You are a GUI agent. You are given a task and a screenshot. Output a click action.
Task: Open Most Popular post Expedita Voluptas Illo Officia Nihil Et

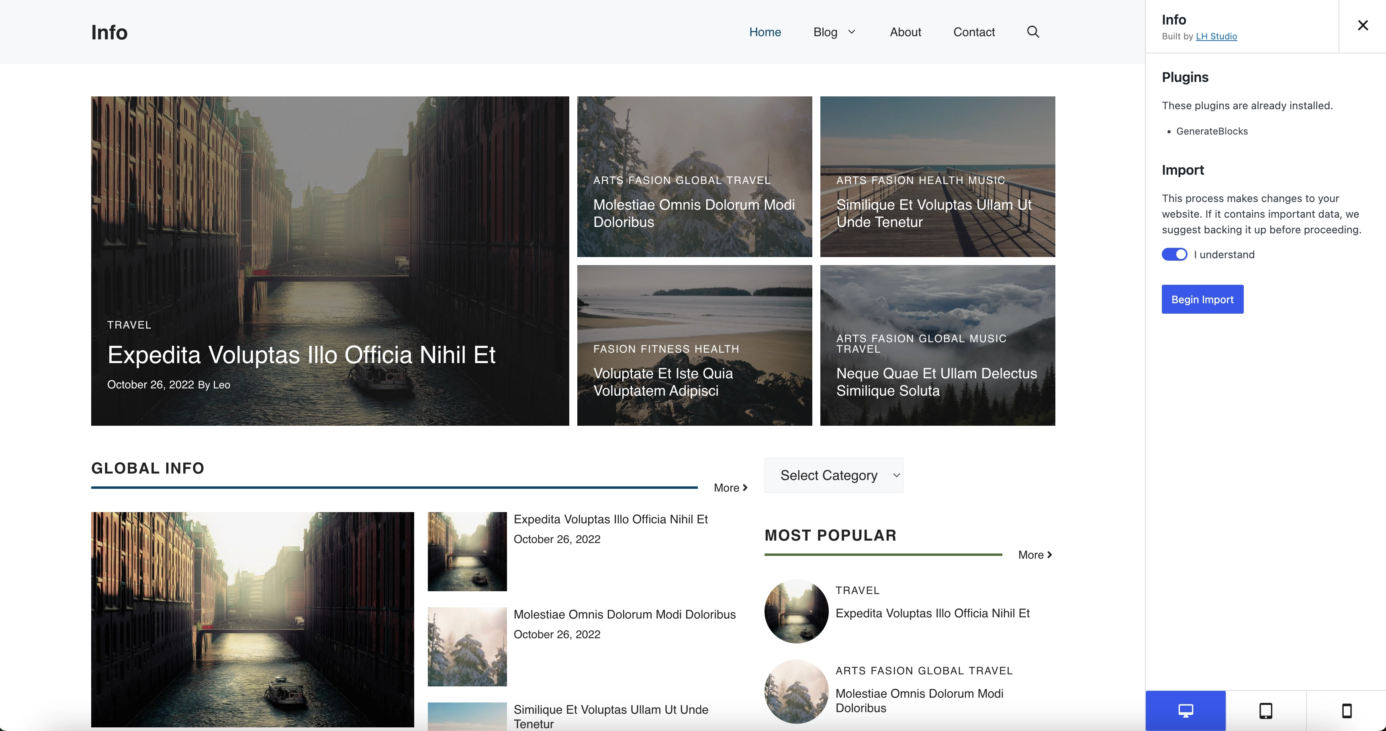[932, 613]
